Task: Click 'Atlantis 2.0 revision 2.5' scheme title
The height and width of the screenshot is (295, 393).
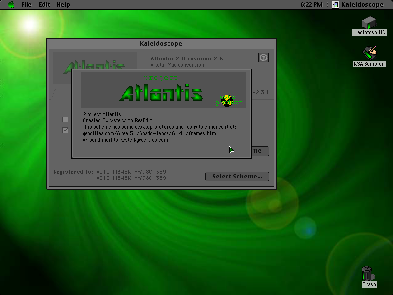Action: coord(187,59)
